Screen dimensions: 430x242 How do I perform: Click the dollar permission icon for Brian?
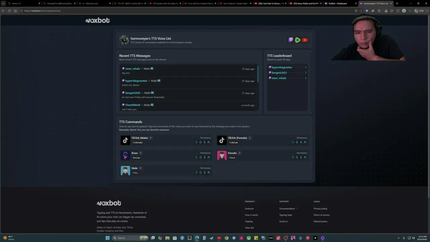(205, 157)
